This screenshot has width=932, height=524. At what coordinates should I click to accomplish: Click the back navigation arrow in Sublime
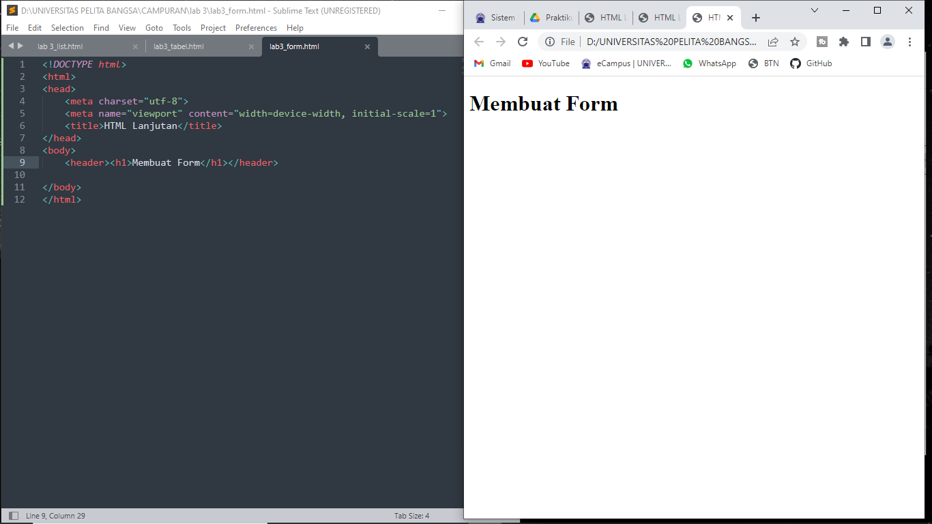click(10, 46)
